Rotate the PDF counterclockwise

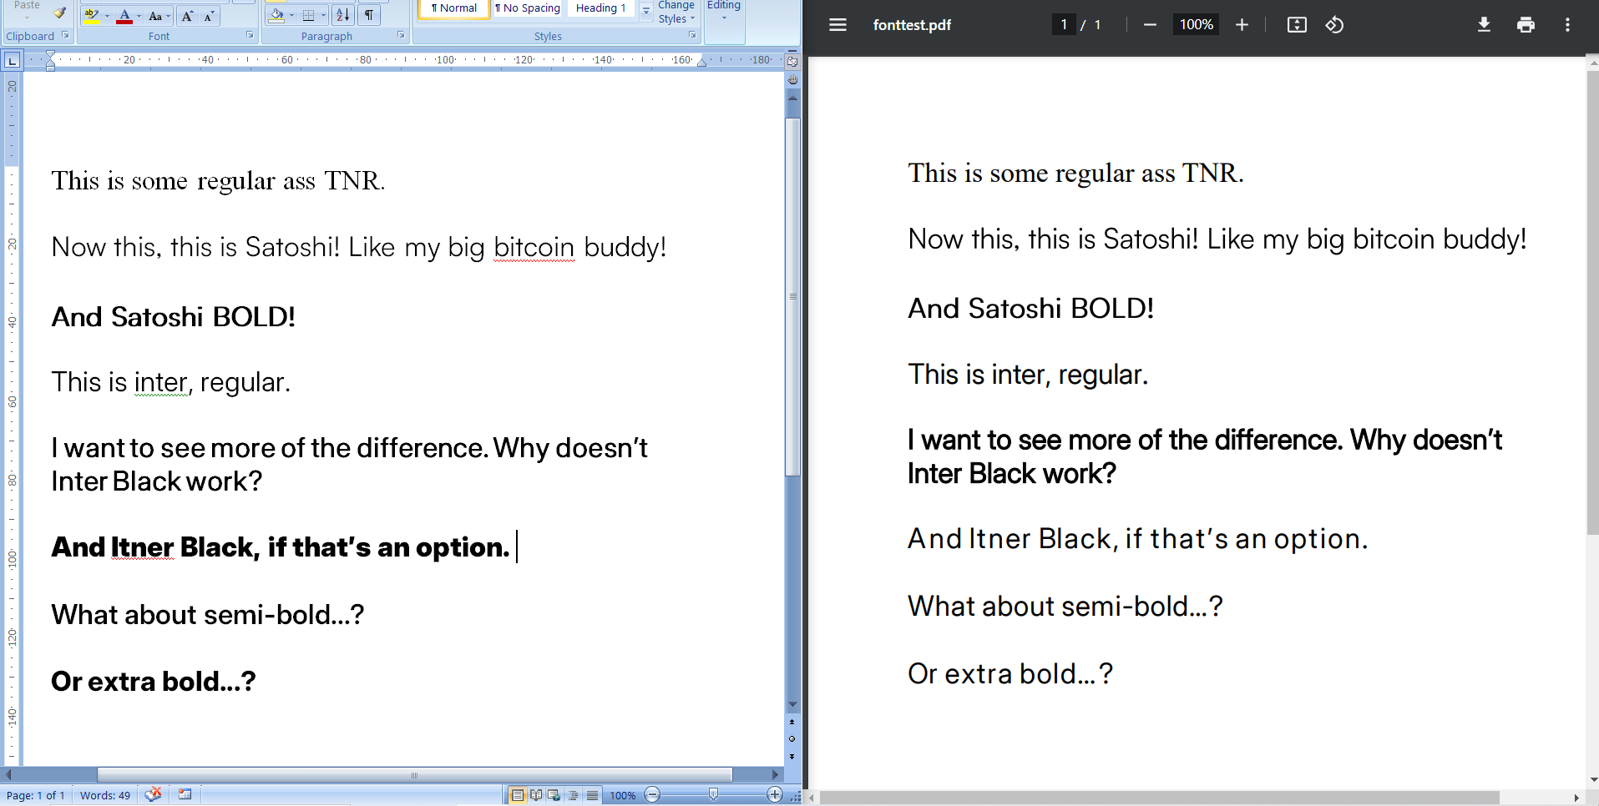tap(1334, 25)
